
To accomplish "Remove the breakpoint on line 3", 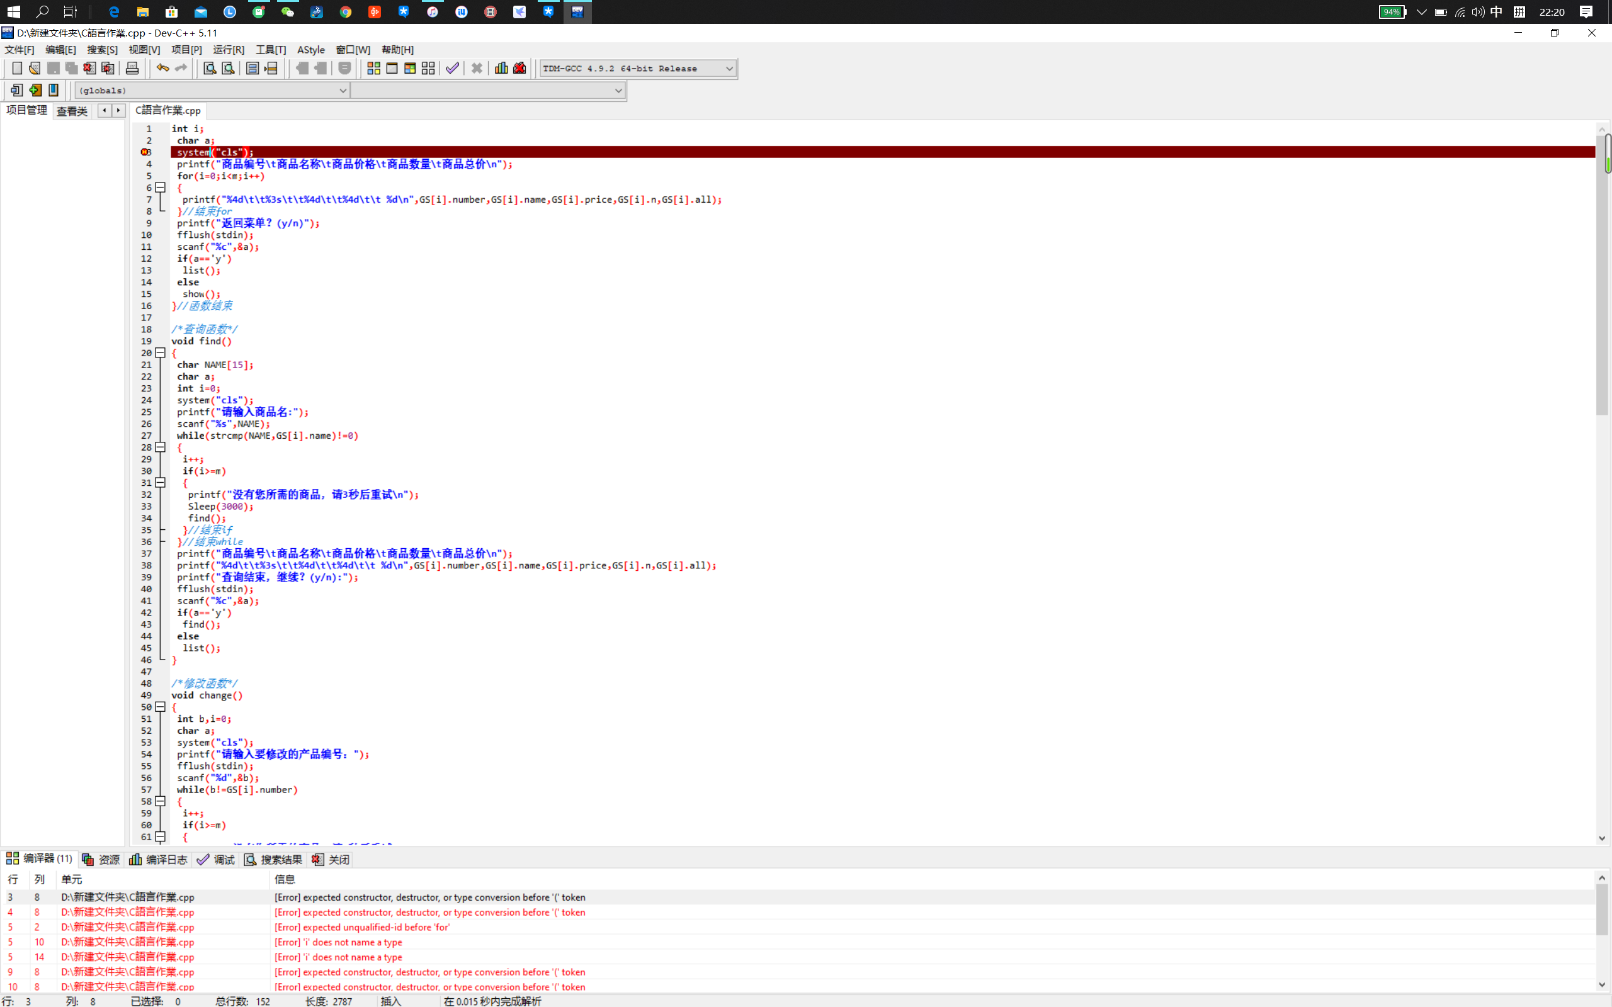I will [x=145, y=152].
